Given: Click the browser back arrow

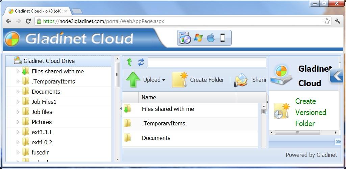Looking at the screenshot, I should (x=8, y=21).
